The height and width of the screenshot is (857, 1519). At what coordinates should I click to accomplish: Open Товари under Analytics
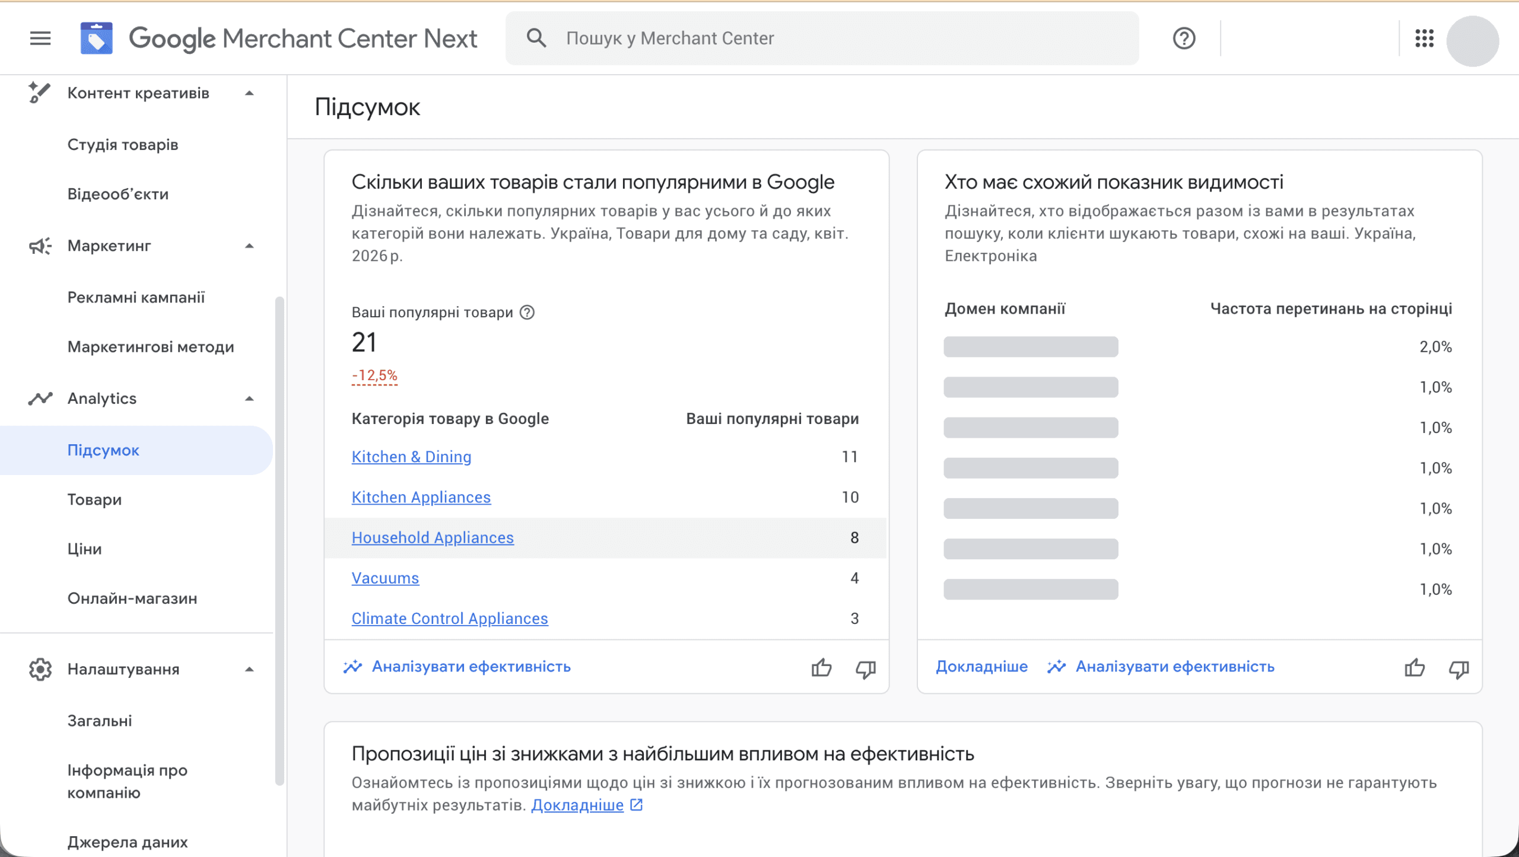click(94, 499)
